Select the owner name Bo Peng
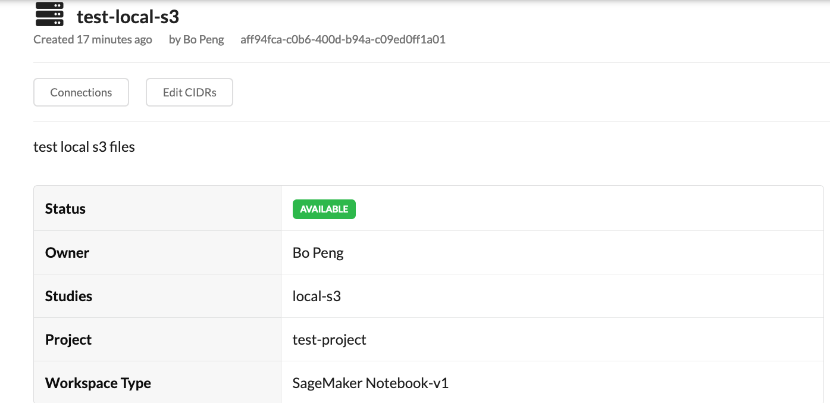This screenshot has height=403, width=830. 318,252
